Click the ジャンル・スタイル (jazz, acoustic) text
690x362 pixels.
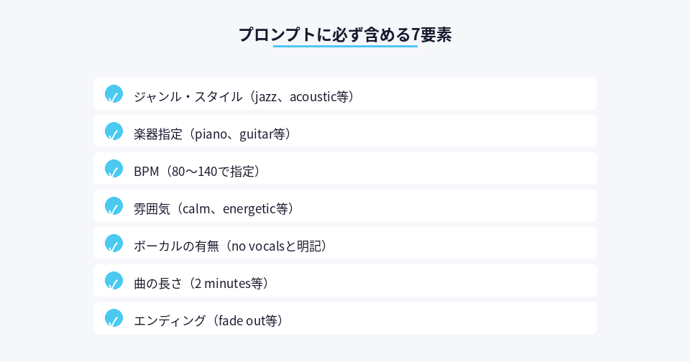click(244, 96)
